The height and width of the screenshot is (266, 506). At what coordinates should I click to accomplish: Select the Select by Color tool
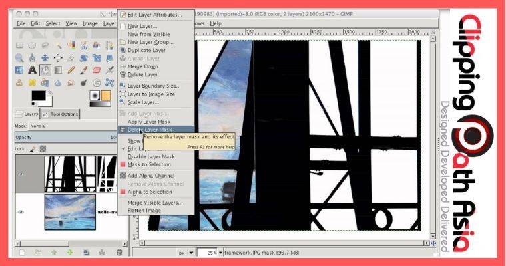[71, 45]
